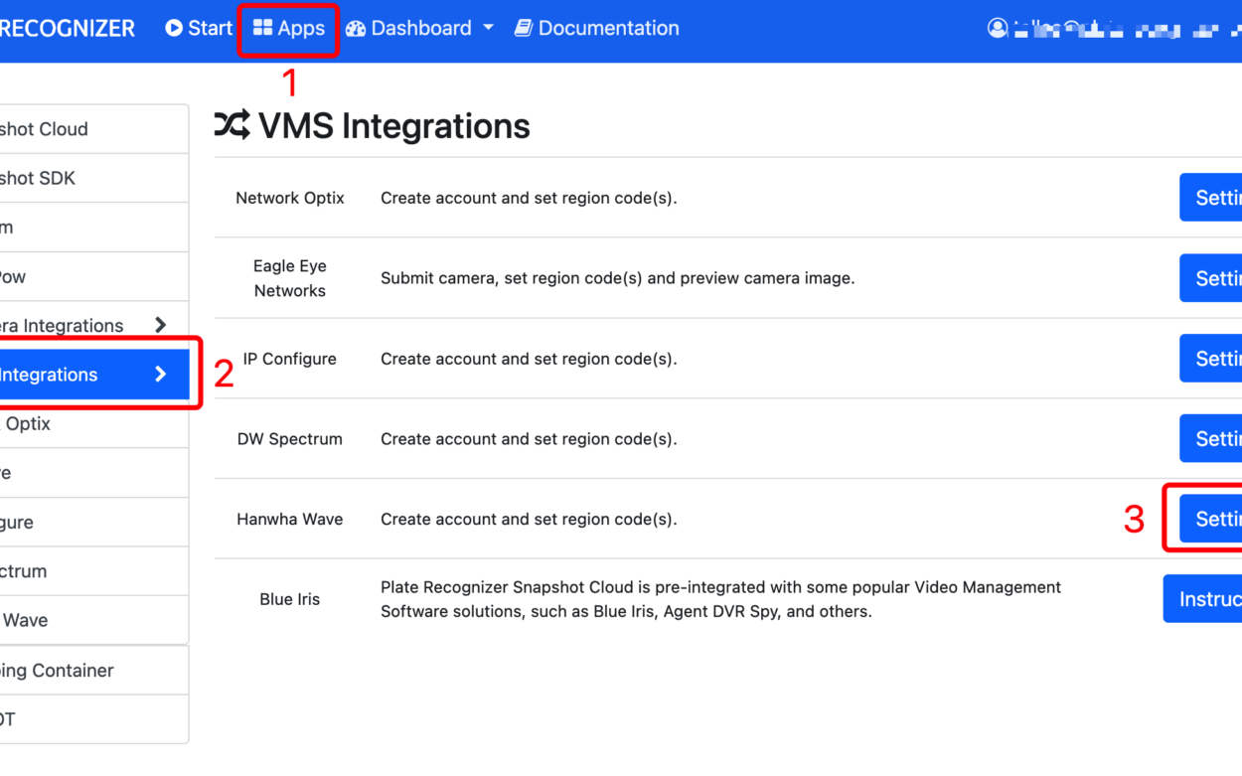Click 'Eagle Eye Networks' name in table

[290, 278]
